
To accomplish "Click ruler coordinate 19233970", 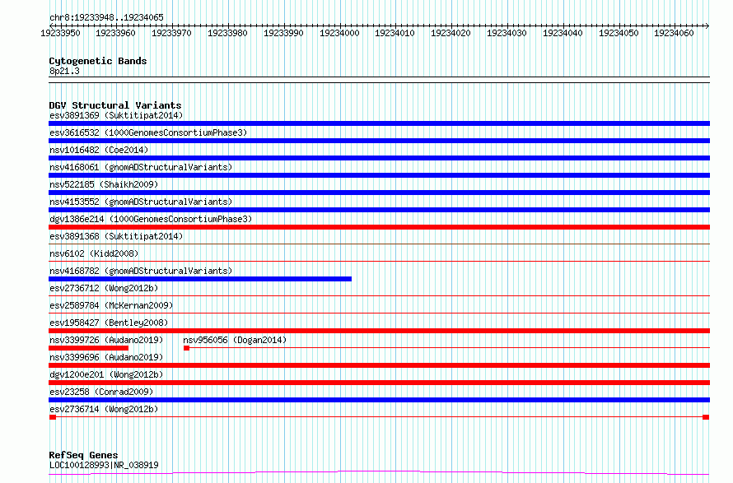I will (x=171, y=33).
